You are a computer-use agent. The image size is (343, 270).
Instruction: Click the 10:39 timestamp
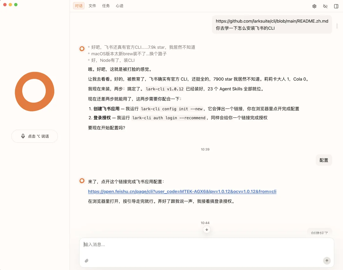coord(205,149)
